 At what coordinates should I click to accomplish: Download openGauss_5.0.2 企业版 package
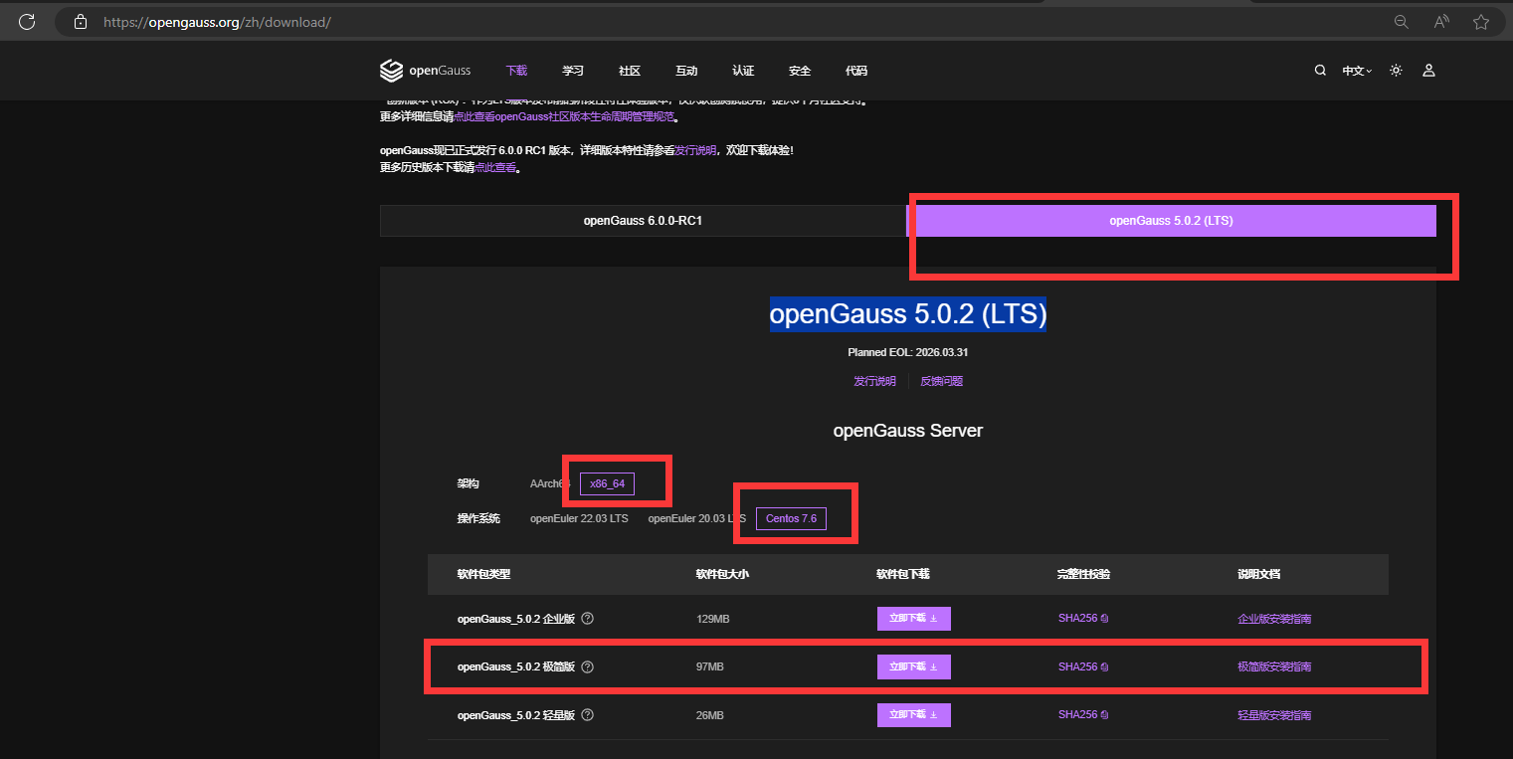pyautogui.click(x=913, y=619)
